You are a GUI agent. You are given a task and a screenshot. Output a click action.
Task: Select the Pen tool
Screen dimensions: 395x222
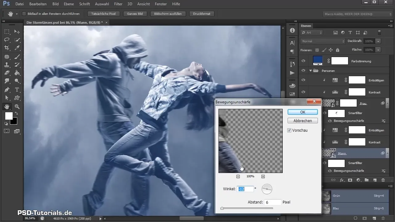pyautogui.click(x=7, y=90)
